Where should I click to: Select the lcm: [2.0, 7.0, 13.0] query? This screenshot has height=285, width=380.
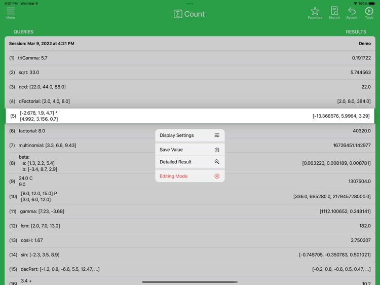pyautogui.click(x=190, y=226)
